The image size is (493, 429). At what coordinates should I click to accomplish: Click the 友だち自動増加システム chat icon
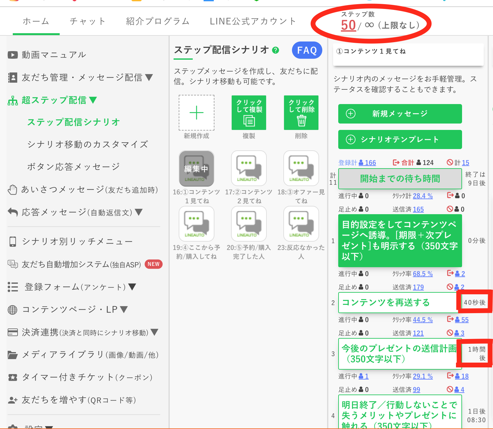pos(13,264)
